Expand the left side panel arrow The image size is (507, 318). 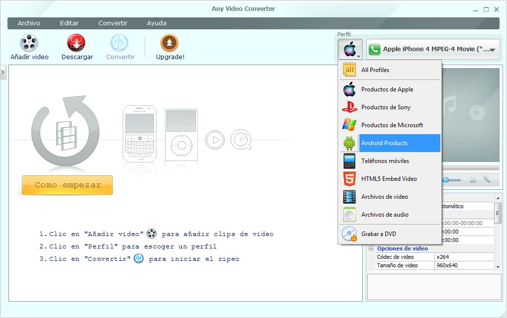pyautogui.click(x=3, y=73)
